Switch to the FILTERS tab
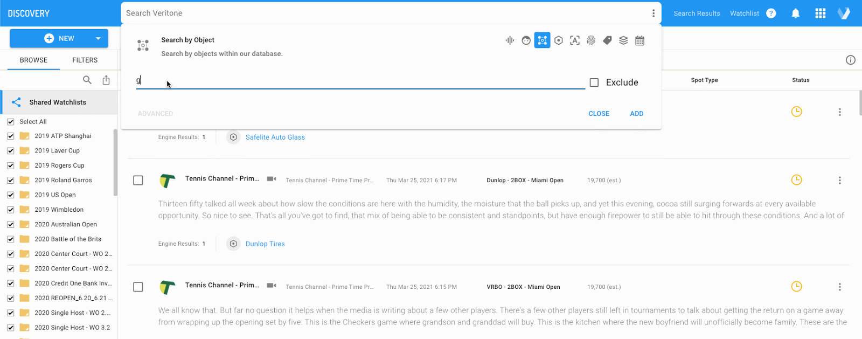Image resolution: width=862 pixels, height=339 pixels. click(x=85, y=60)
